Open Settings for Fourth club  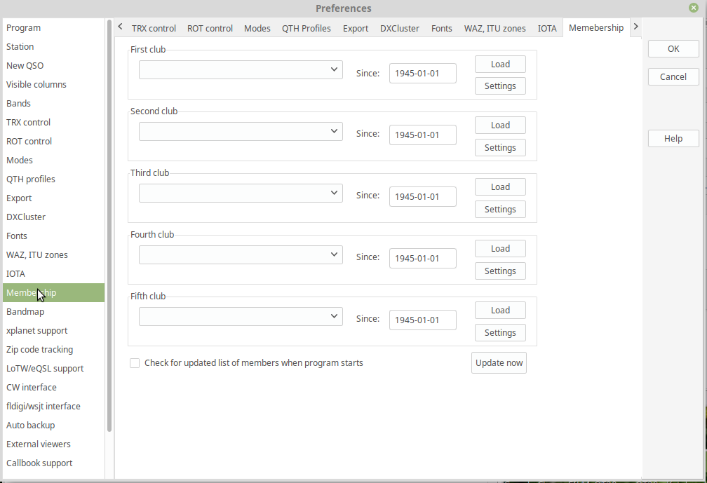500,271
